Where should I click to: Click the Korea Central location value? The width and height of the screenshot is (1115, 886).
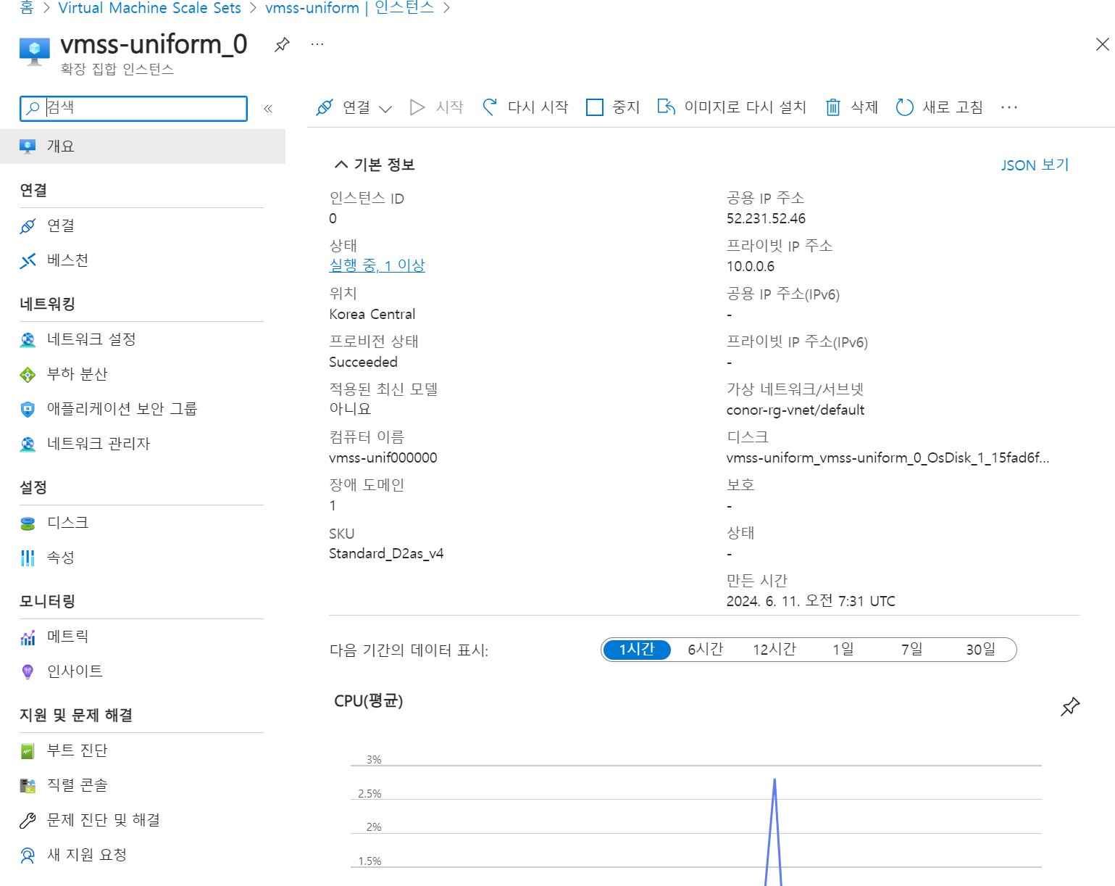click(372, 314)
